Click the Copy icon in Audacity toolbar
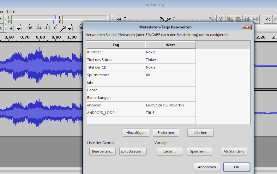 pyautogui.click(x=230, y=19)
